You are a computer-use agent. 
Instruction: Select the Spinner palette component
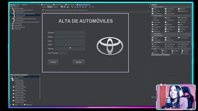click(155, 29)
